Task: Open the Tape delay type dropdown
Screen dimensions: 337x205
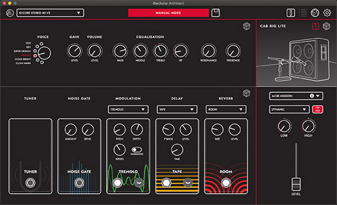Action: (177, 109)
